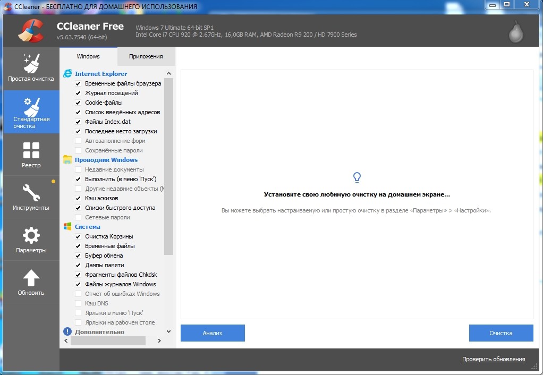The image size is (543, 375).
Task: Open the Инструменты wrench section
Action: pyautogui.click(x=31, y=197)
